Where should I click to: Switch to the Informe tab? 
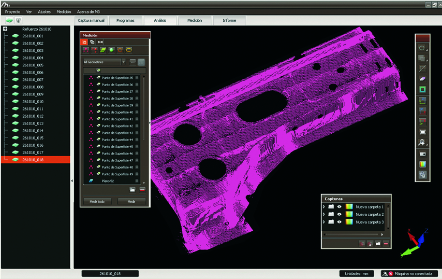tap(229, 21)
